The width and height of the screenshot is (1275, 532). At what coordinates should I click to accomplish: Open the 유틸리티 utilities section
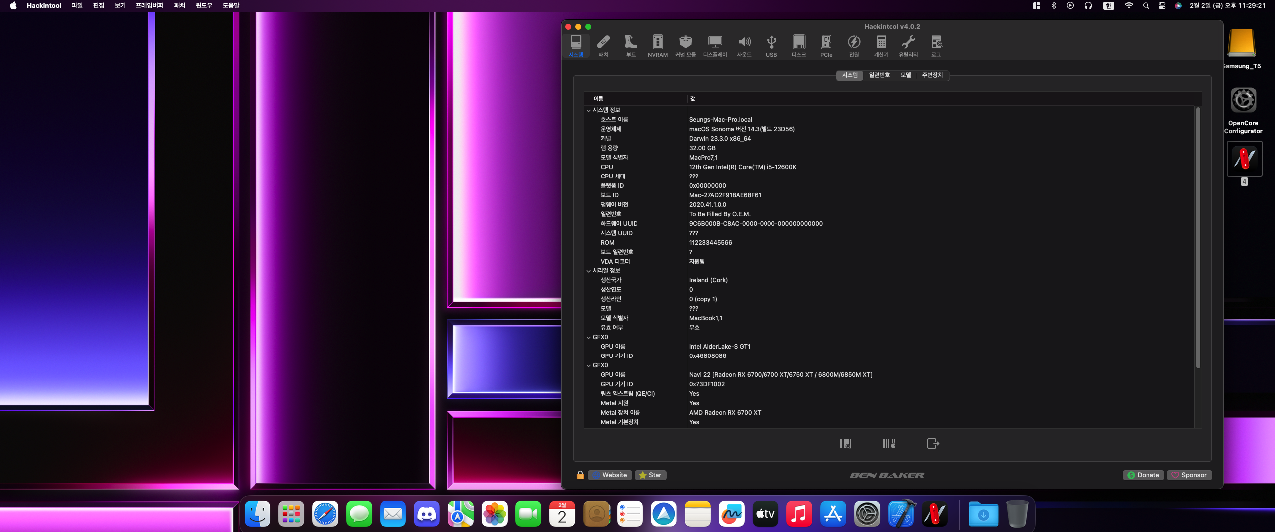click(x=908, y=46)
